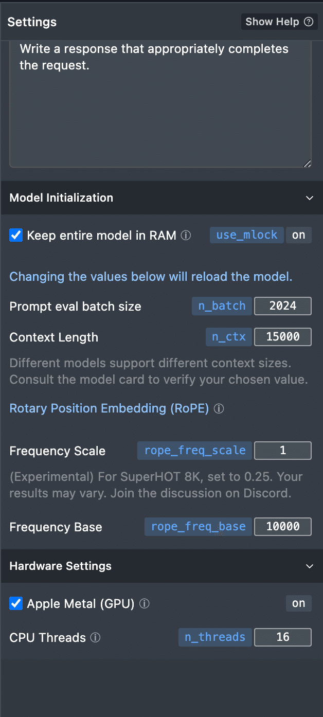Toggle the Apple Metal on indicator
The height and width of the screenshot is (717, 323).
click(299, 603)
